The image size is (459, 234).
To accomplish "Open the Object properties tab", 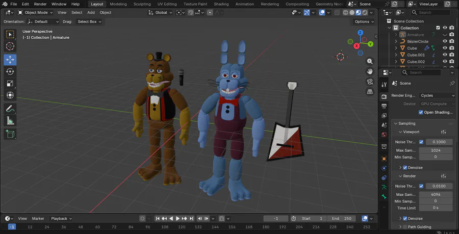I will pos(384,159).
